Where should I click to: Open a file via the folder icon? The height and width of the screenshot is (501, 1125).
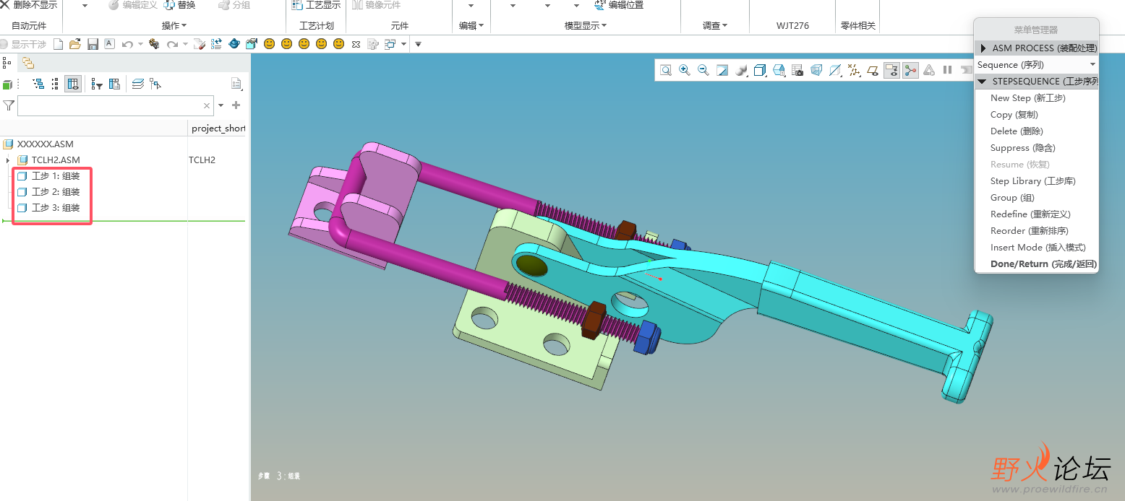click(x=74, y=44)
